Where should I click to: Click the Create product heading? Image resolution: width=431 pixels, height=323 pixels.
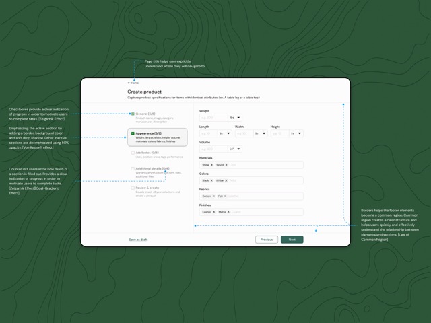tap(144, 92)
